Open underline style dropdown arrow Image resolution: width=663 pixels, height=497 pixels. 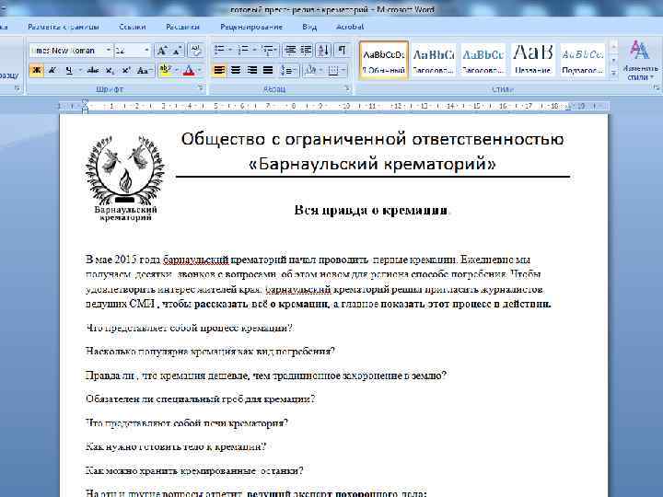(80, 70)
